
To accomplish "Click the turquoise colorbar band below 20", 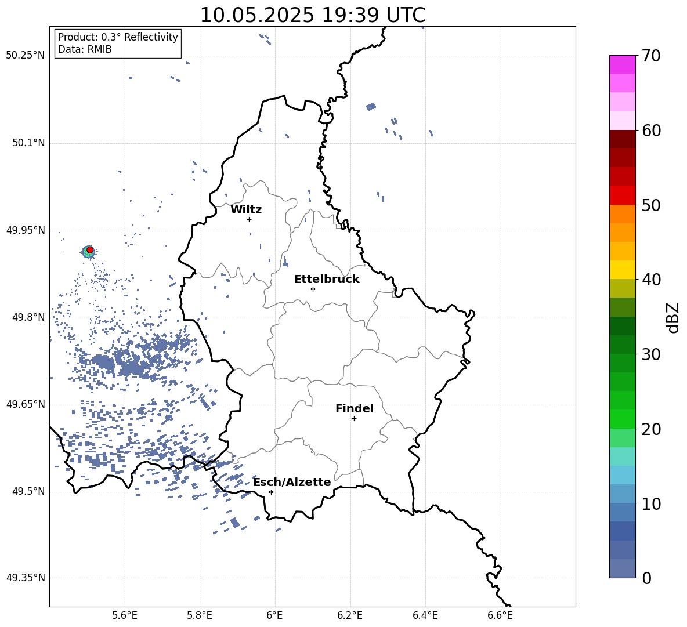I will (623, 456).
